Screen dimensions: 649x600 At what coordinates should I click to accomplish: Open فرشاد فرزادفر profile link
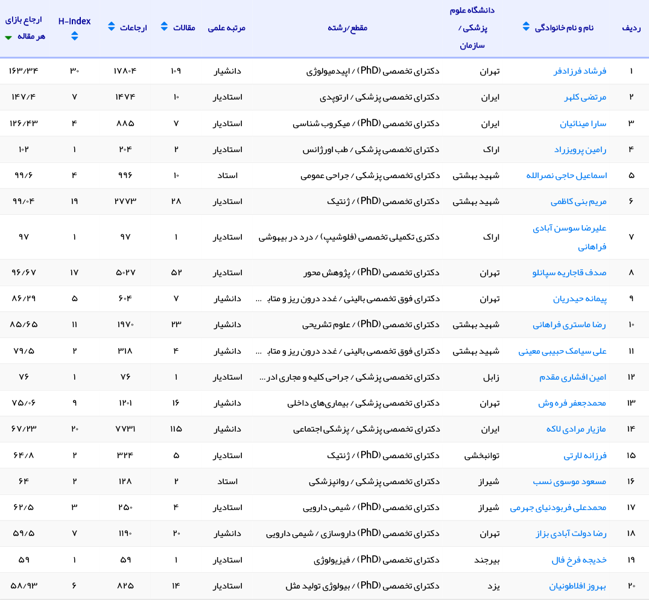(580, 71)
